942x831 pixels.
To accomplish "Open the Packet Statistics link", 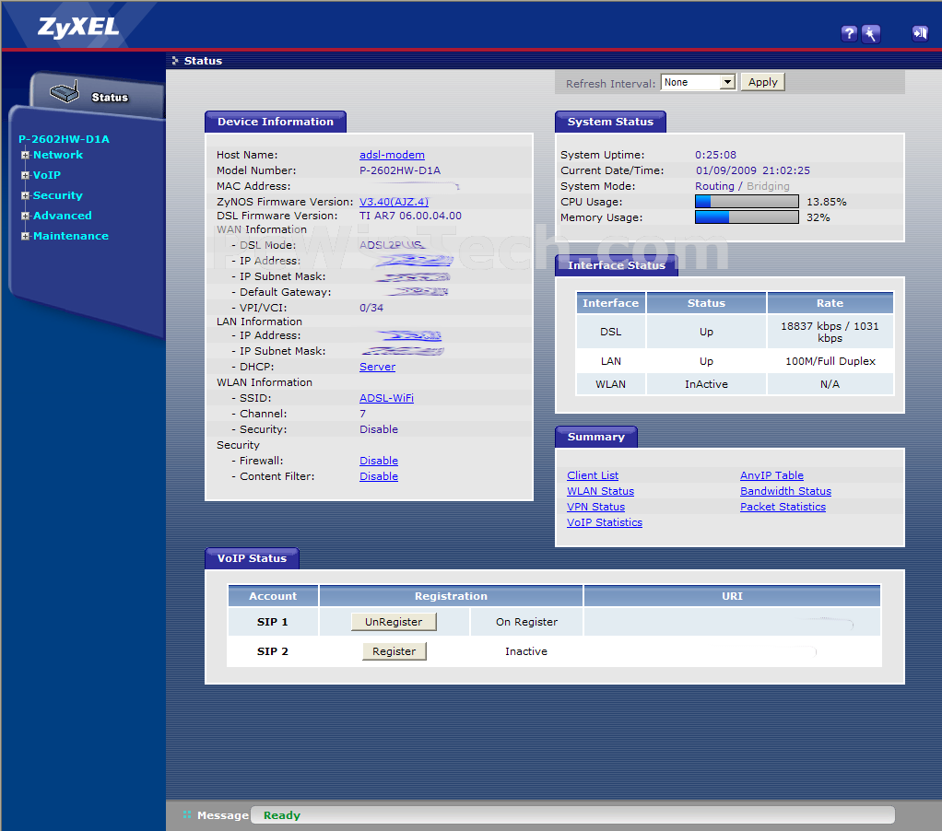I will (783, 507).
